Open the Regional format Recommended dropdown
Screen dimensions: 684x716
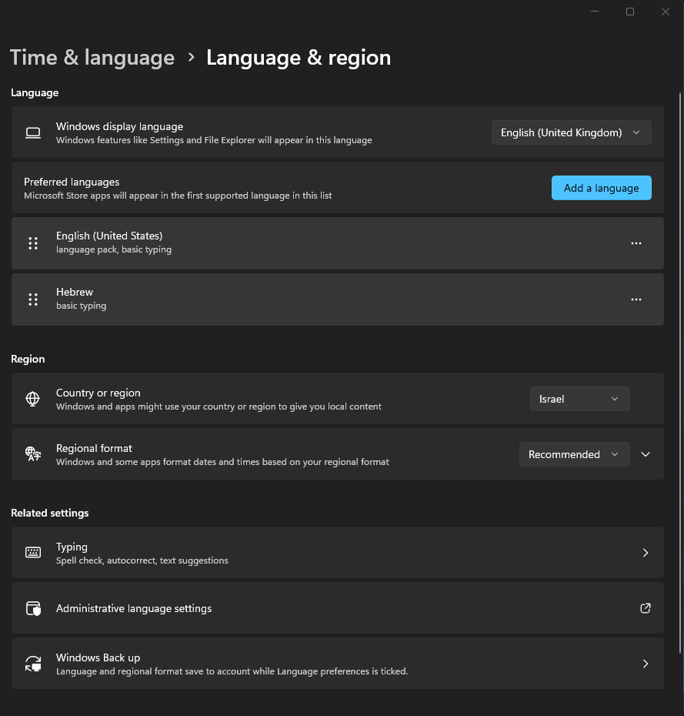pyautogui.click(x=574, y=454)
